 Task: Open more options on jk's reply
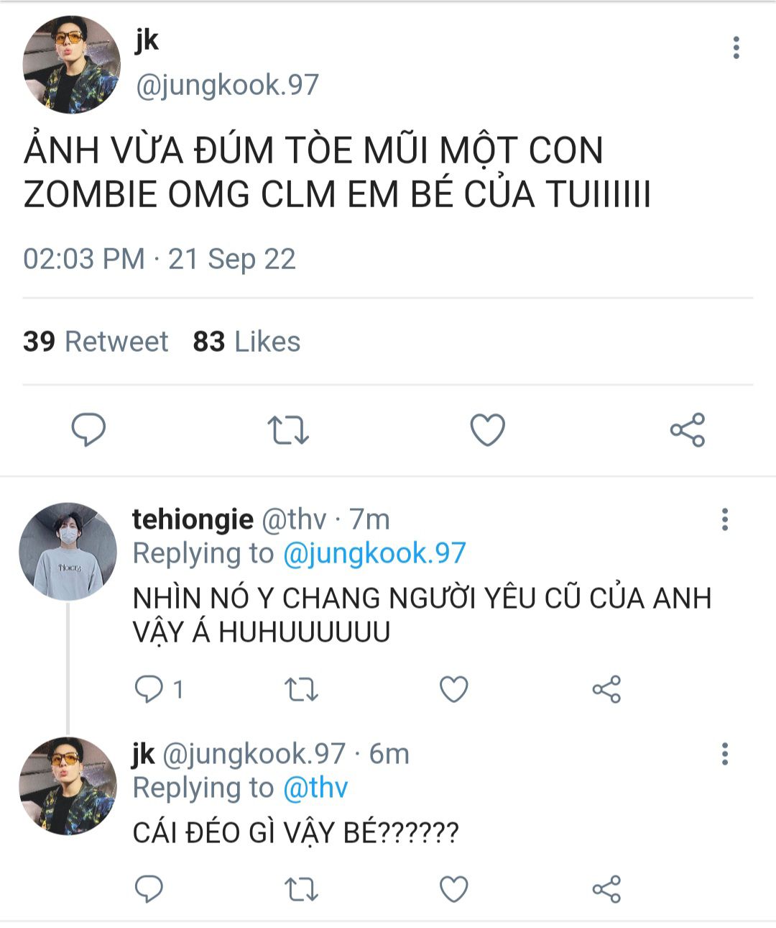pos(725,754)
